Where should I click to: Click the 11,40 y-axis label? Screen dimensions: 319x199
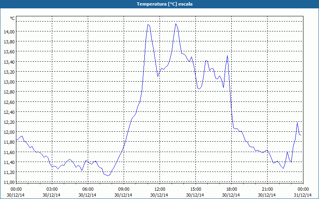(9, 162)
